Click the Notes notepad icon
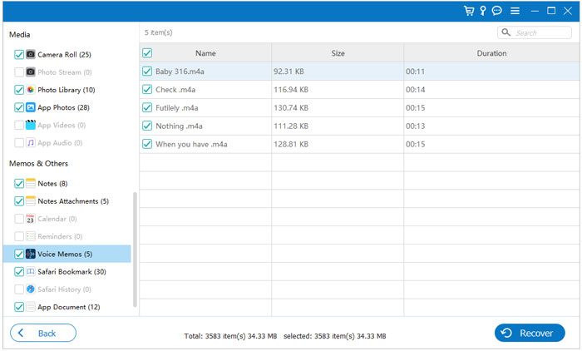The width and height of the screenshot is (582, 351). click(31, 183)
